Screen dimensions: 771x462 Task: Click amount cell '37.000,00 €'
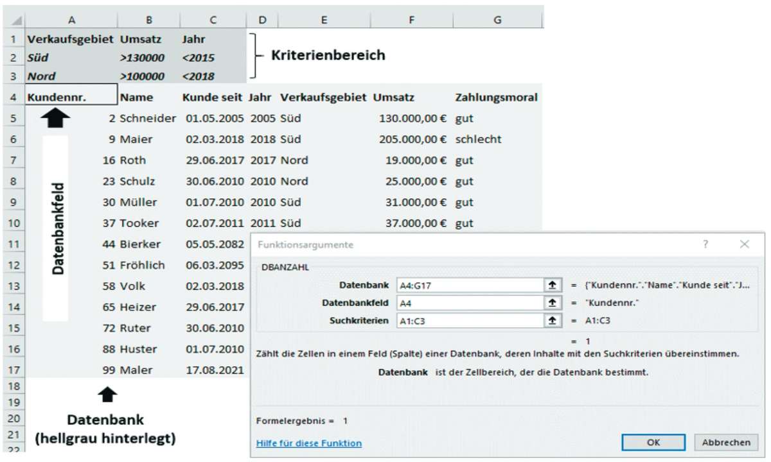tap(411, 223)
